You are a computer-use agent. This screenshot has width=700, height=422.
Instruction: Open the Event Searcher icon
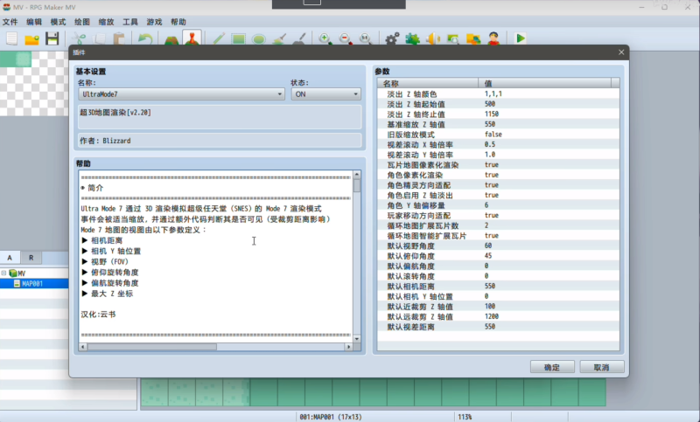[x=452, y=38]
